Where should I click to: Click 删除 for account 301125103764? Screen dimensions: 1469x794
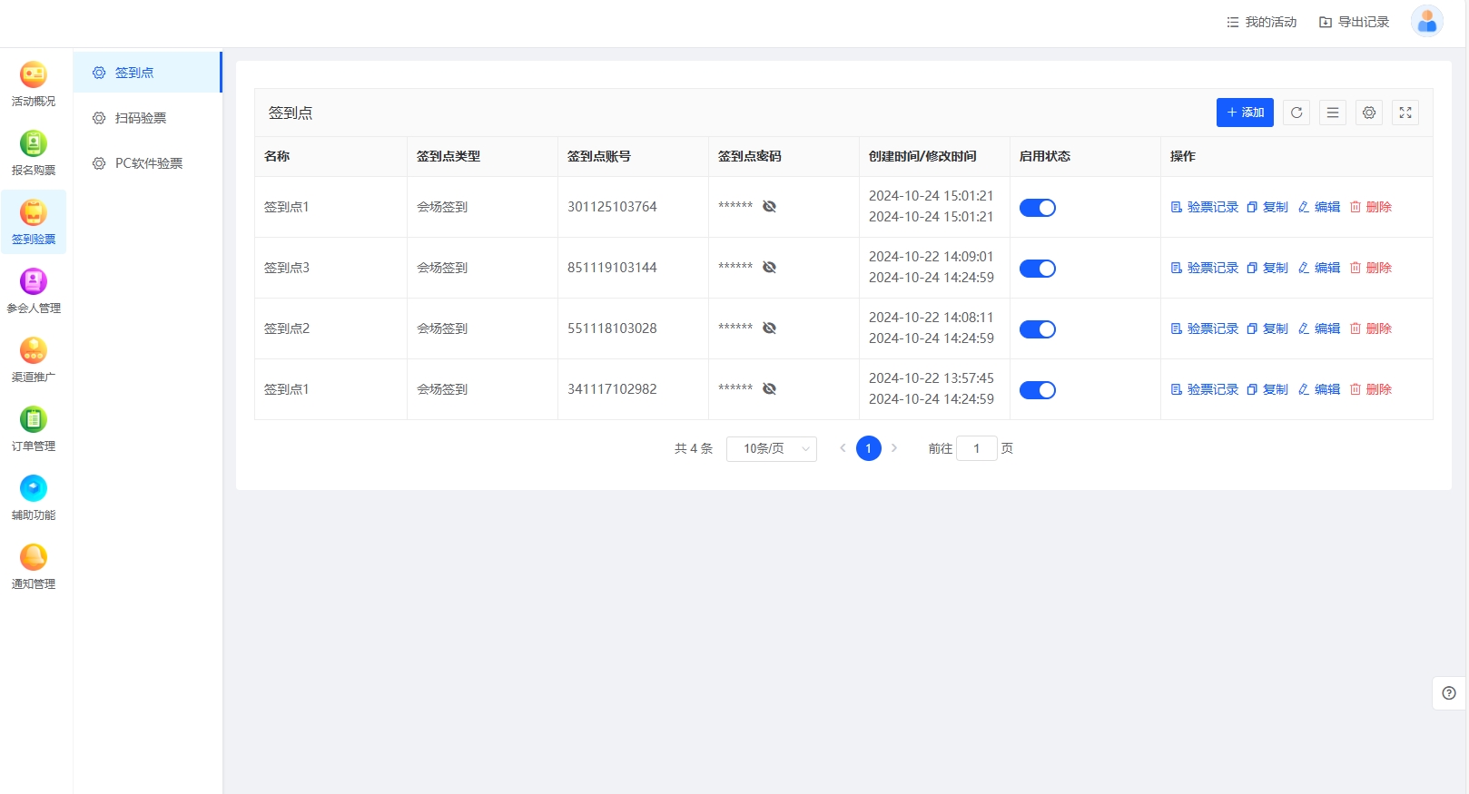(1371, 207)
